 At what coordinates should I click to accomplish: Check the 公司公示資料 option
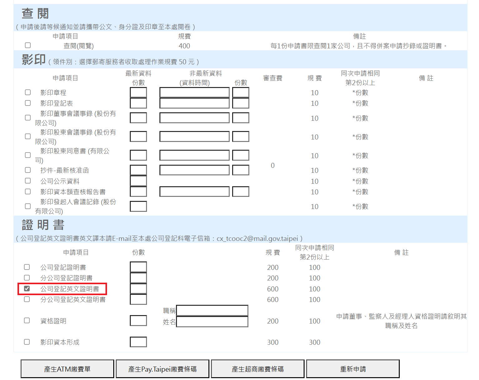27,180
